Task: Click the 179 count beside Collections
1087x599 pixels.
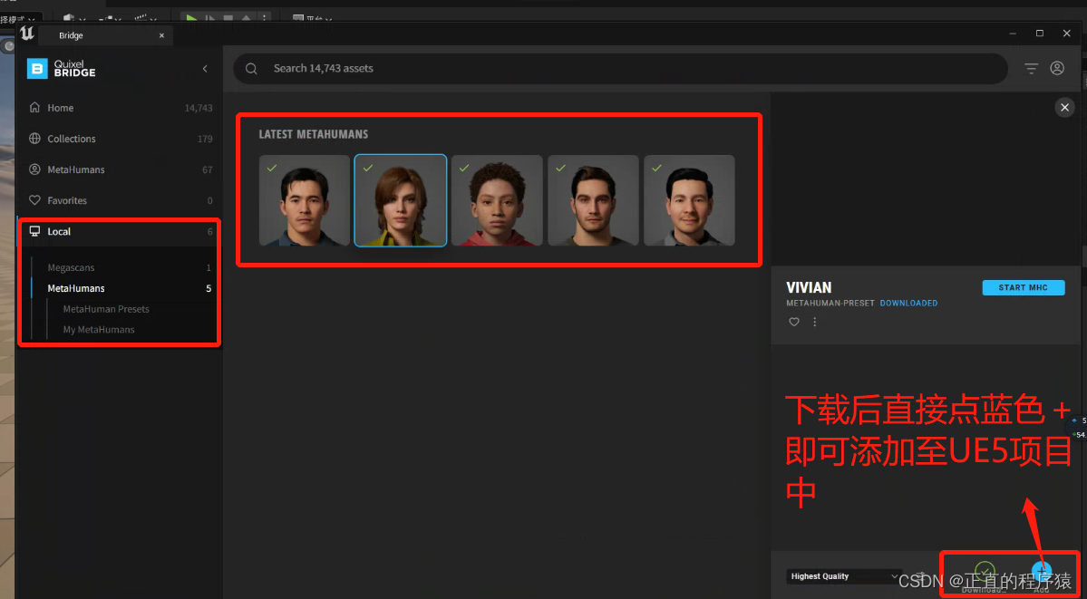Action: (205, 139)
